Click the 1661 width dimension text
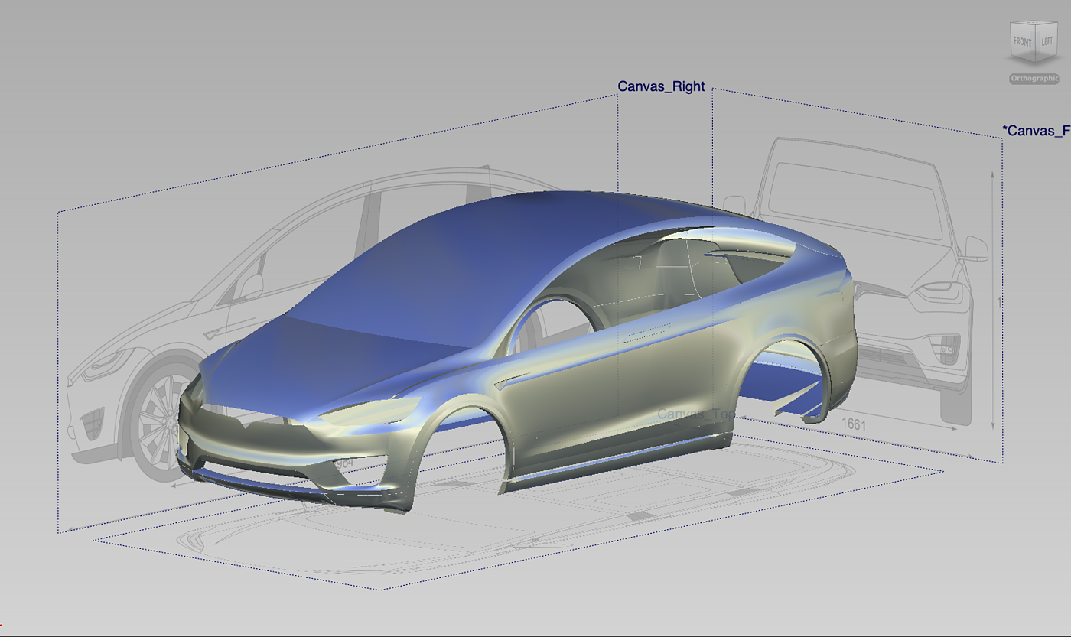This screenshot has width=1071, height=637. pyautogui.click(x=853, y=423)
